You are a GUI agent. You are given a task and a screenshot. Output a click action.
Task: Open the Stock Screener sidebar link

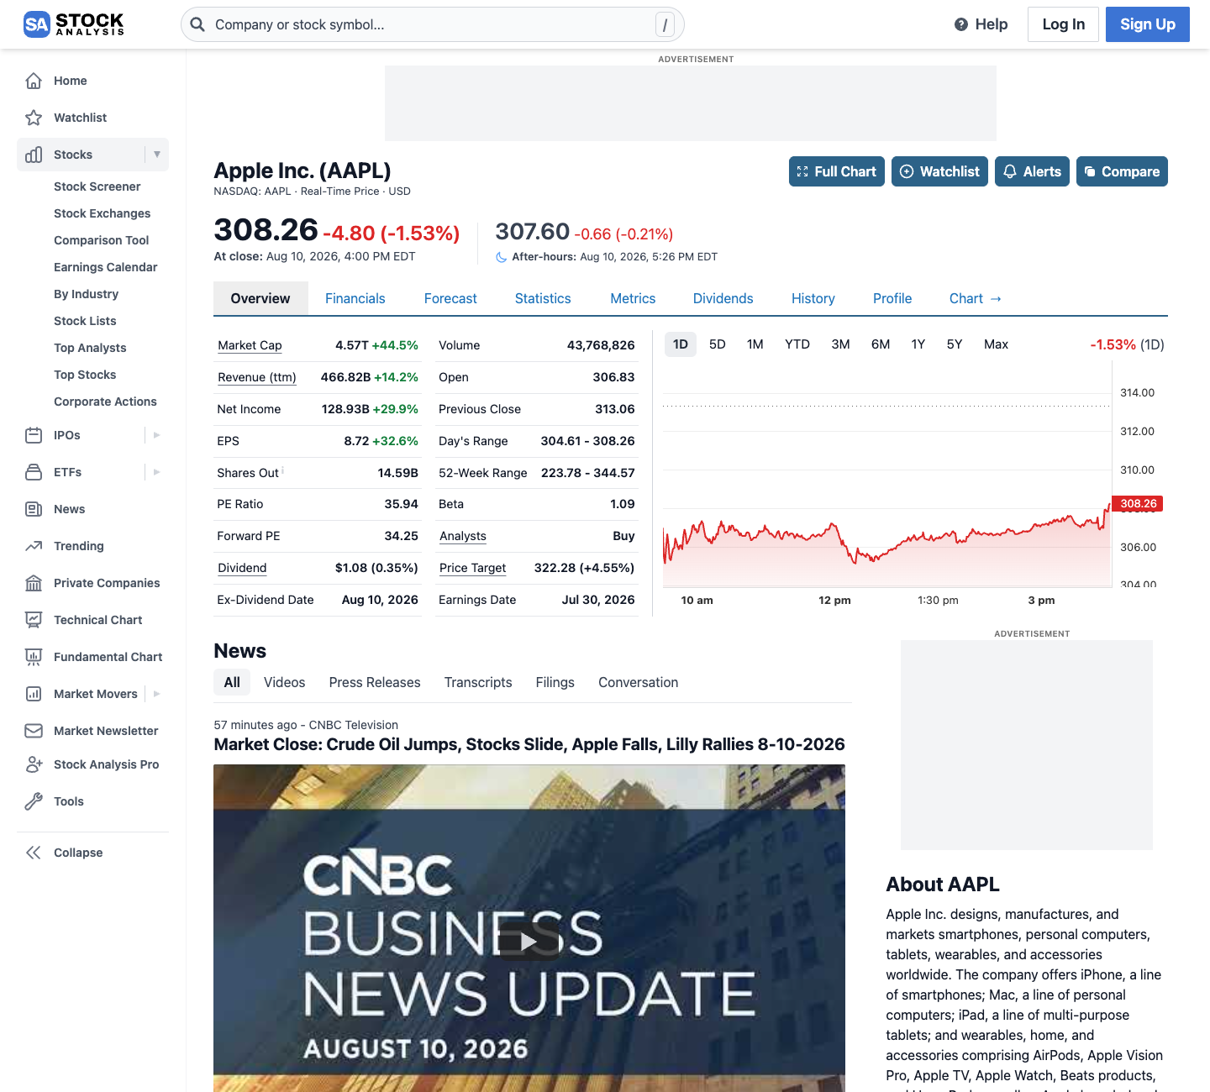[97, 186]
